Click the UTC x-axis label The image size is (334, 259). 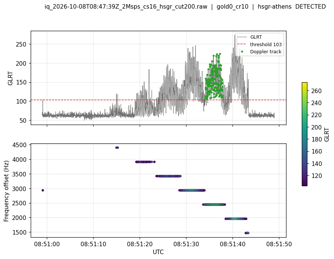click(x=158, y=252)
